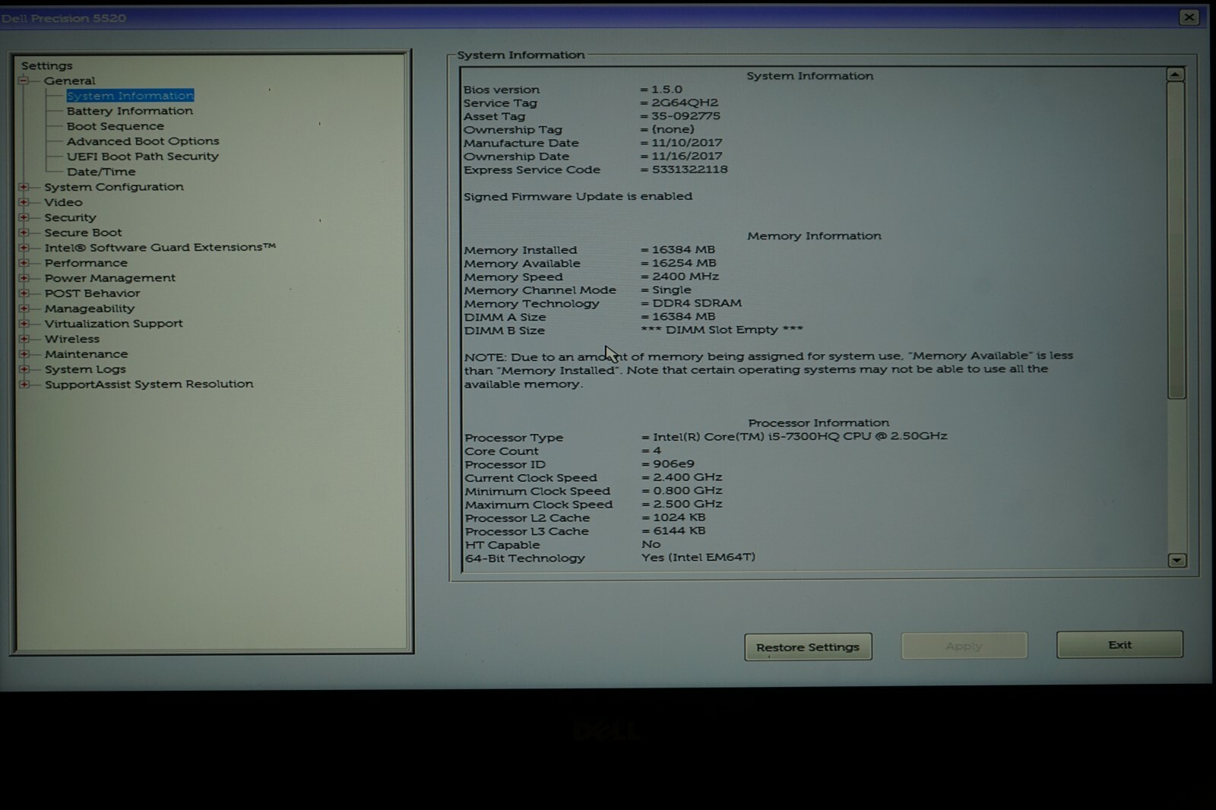
Task: Select the Secure Boot label
Action: point(83,233)
